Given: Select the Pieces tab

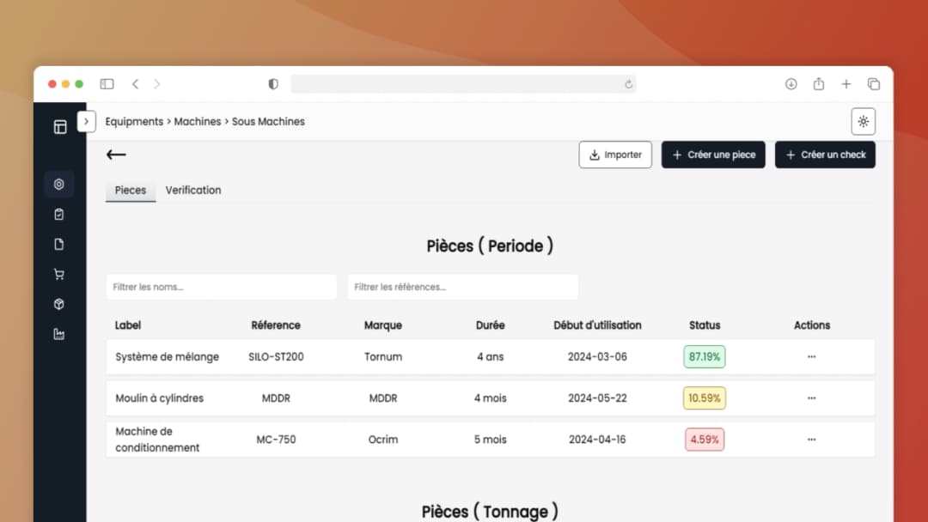Looking at the screenshot, I should click(x=131, y=190).
